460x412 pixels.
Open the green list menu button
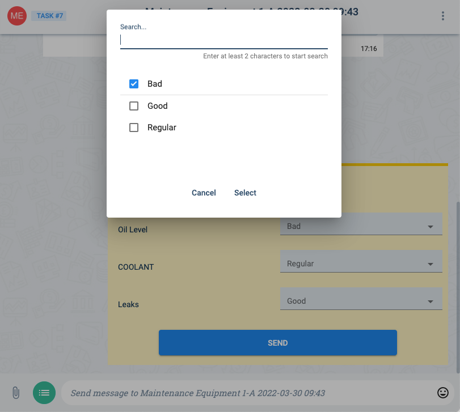[x=44, y=393]
